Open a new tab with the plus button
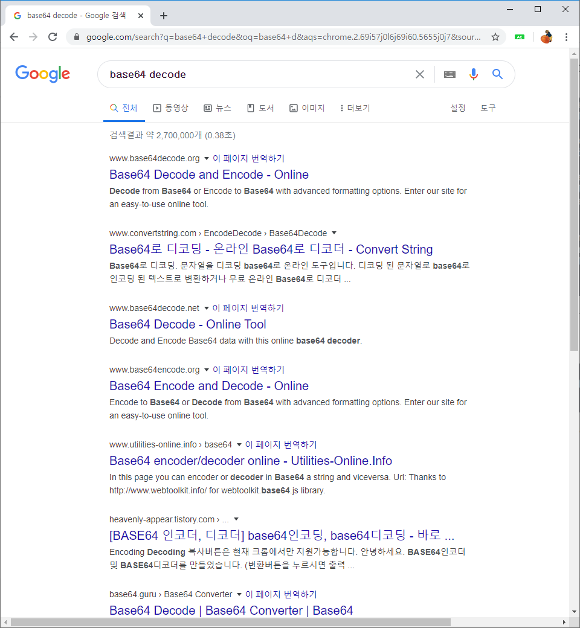The height and width of the screenshot is (628, 580). (x=164, y=16)
